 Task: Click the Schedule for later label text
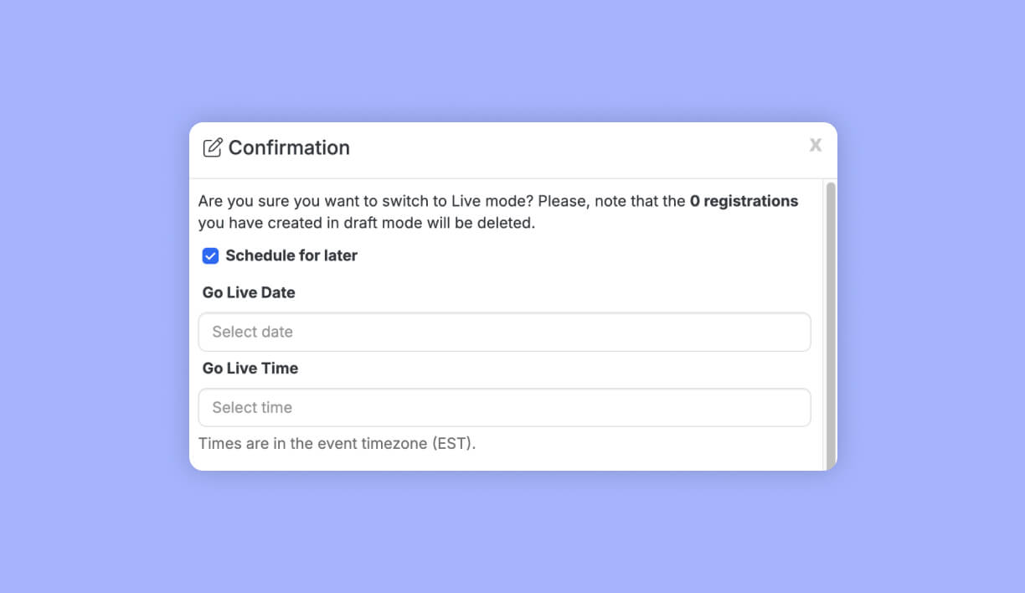(291, 255)
